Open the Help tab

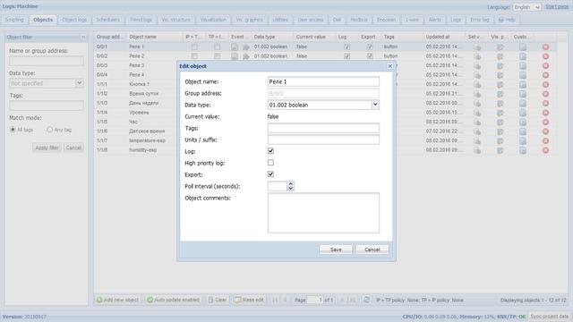[508, 20]
